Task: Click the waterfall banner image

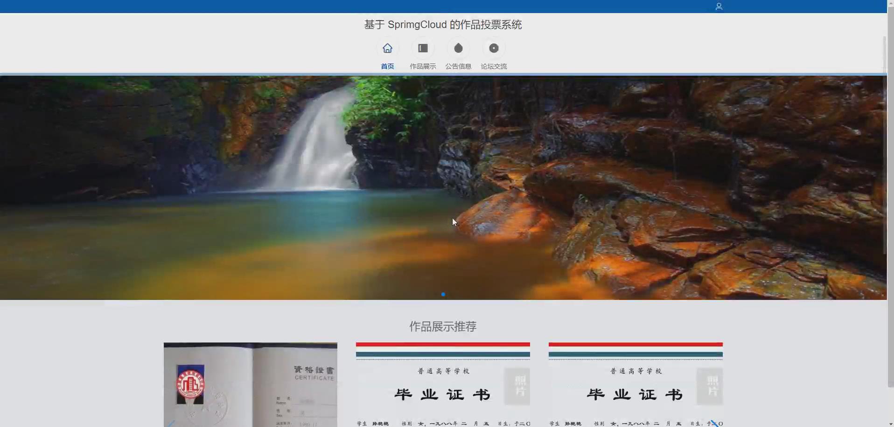Action: (x=443, y=187)
